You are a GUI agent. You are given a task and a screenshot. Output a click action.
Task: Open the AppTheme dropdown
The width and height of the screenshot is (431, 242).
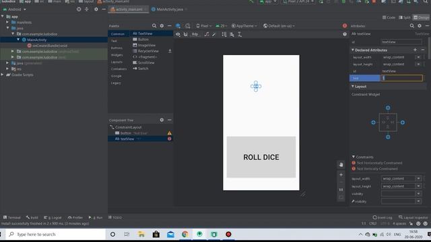(x=244, y=26)
